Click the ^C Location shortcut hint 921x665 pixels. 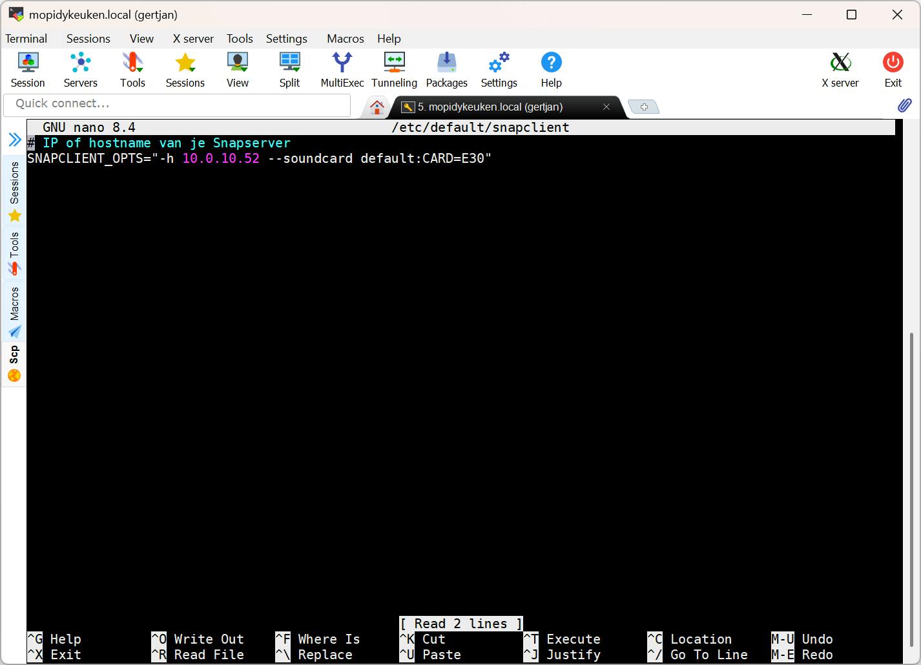[x=690, y=639]
